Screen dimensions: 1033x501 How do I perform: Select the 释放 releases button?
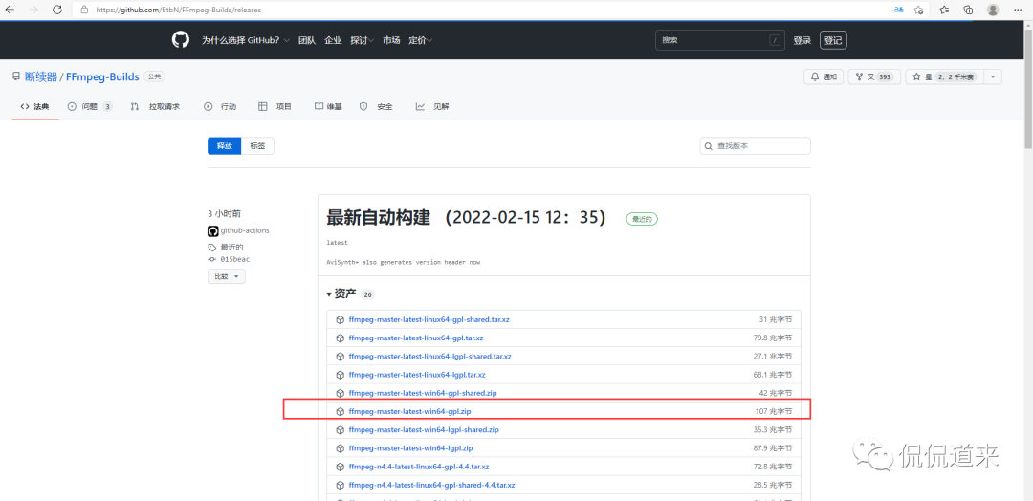(x=225, y=146)
